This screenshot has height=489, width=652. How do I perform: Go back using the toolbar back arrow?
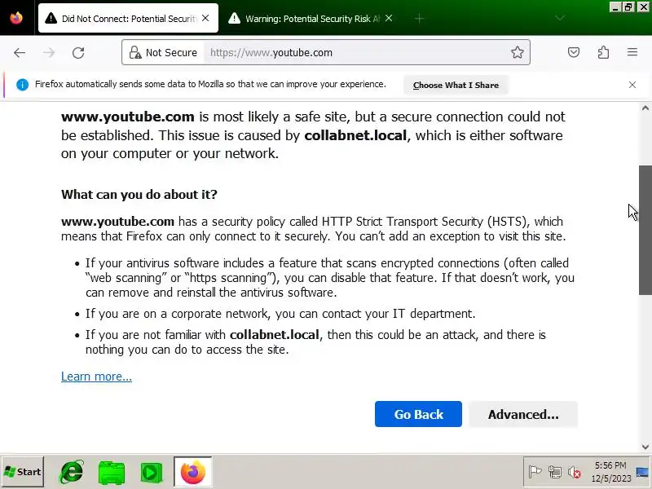click(19, 53)
